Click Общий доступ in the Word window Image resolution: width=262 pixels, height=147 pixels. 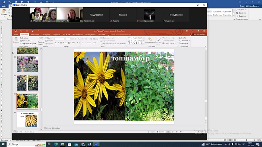click(252, 6)
